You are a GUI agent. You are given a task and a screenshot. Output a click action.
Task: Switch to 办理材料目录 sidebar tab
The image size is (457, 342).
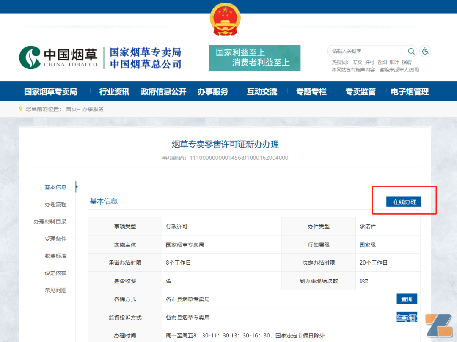point(50,222)
